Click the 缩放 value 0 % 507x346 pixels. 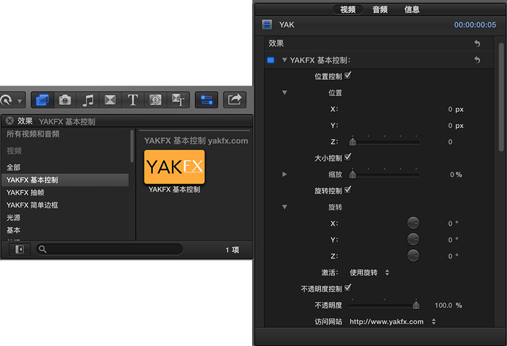456,175
